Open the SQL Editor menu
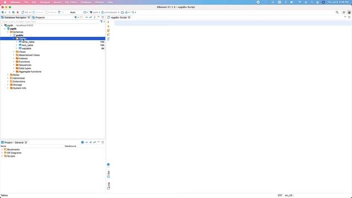The width and height of the screenshot is (352, 198). [x=71, y=2]
